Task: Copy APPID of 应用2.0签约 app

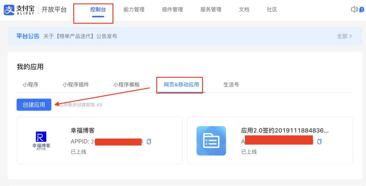Action: (x=319, y=141)
